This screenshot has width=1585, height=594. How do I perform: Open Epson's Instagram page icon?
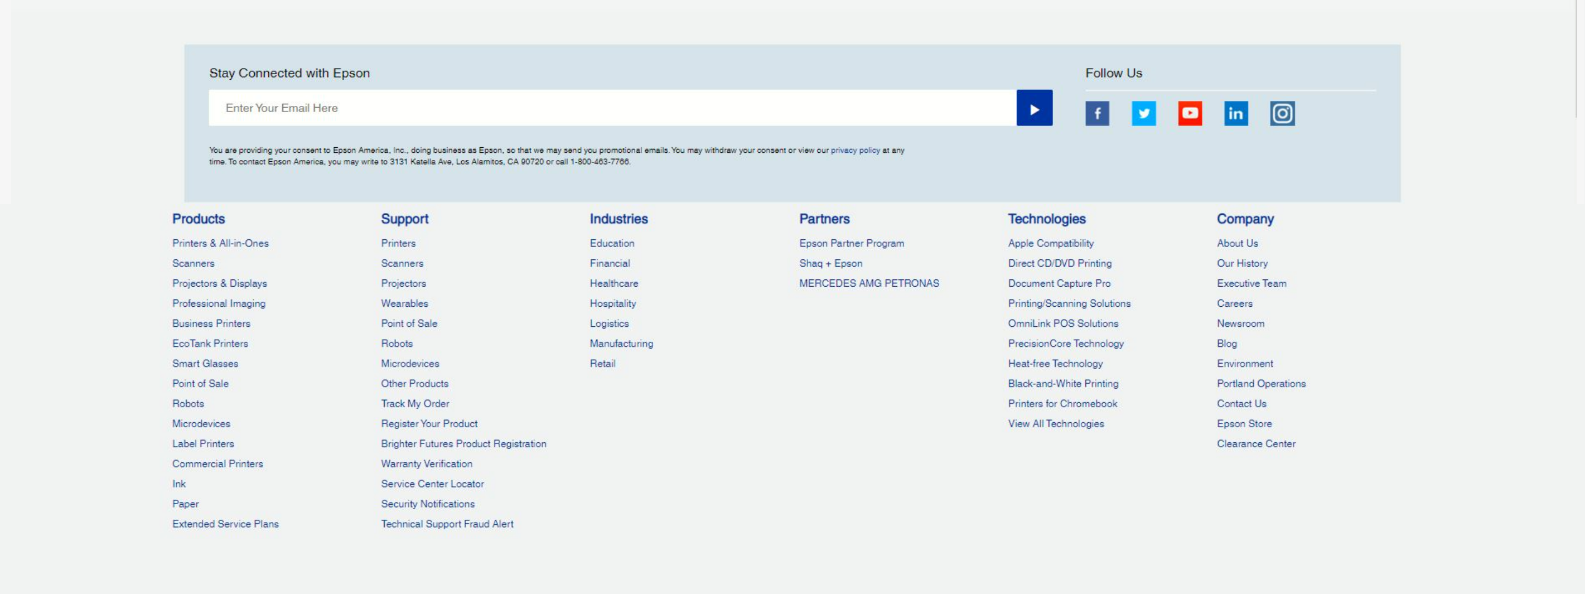[1282, 113]
